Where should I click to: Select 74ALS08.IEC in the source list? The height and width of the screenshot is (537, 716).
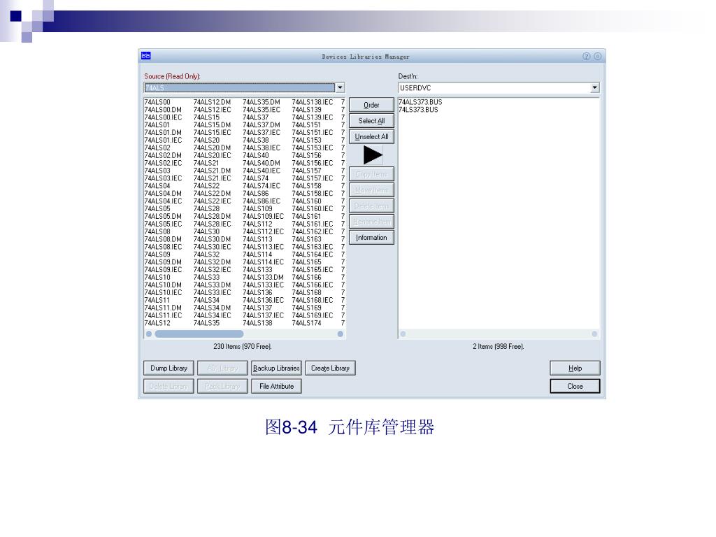[x=163, y=247]
